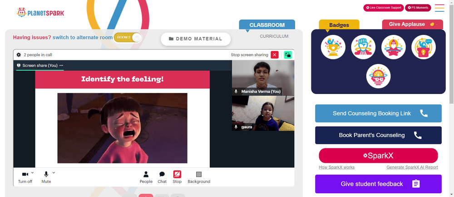This screenshot has height=197, width=454.
Task: Select the Badges tab
Action: (x=339, y=25)
